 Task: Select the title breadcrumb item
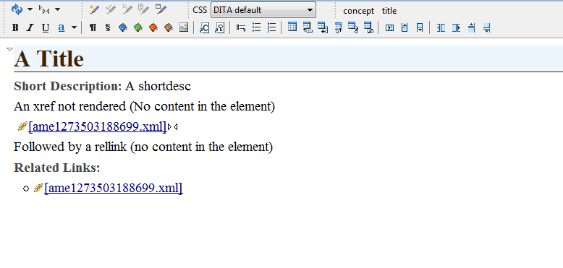pyautogui.click(x=389, y=11)
